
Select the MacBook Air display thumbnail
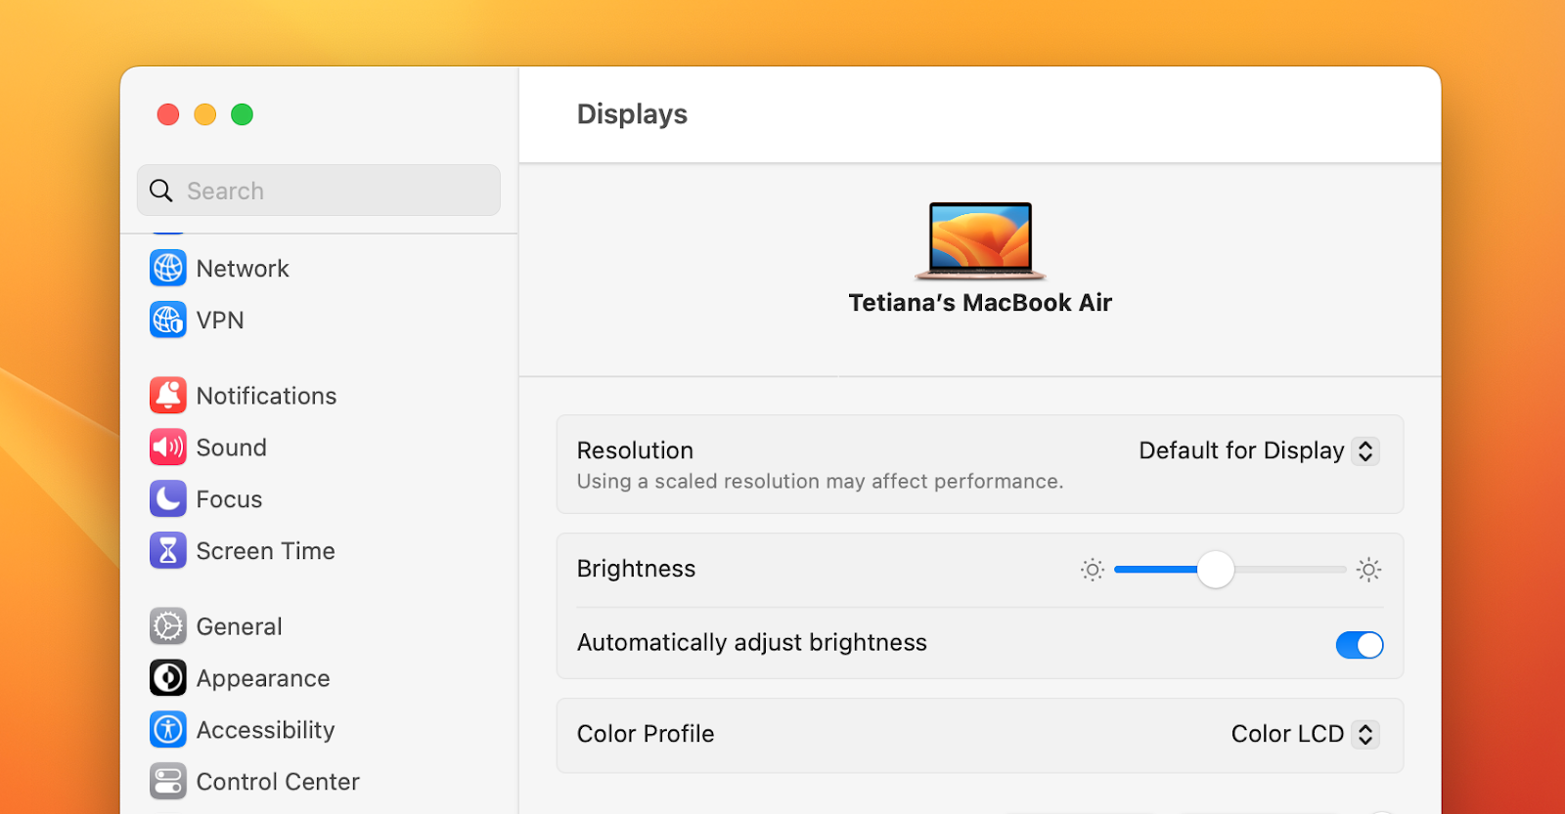click(980, 240)
